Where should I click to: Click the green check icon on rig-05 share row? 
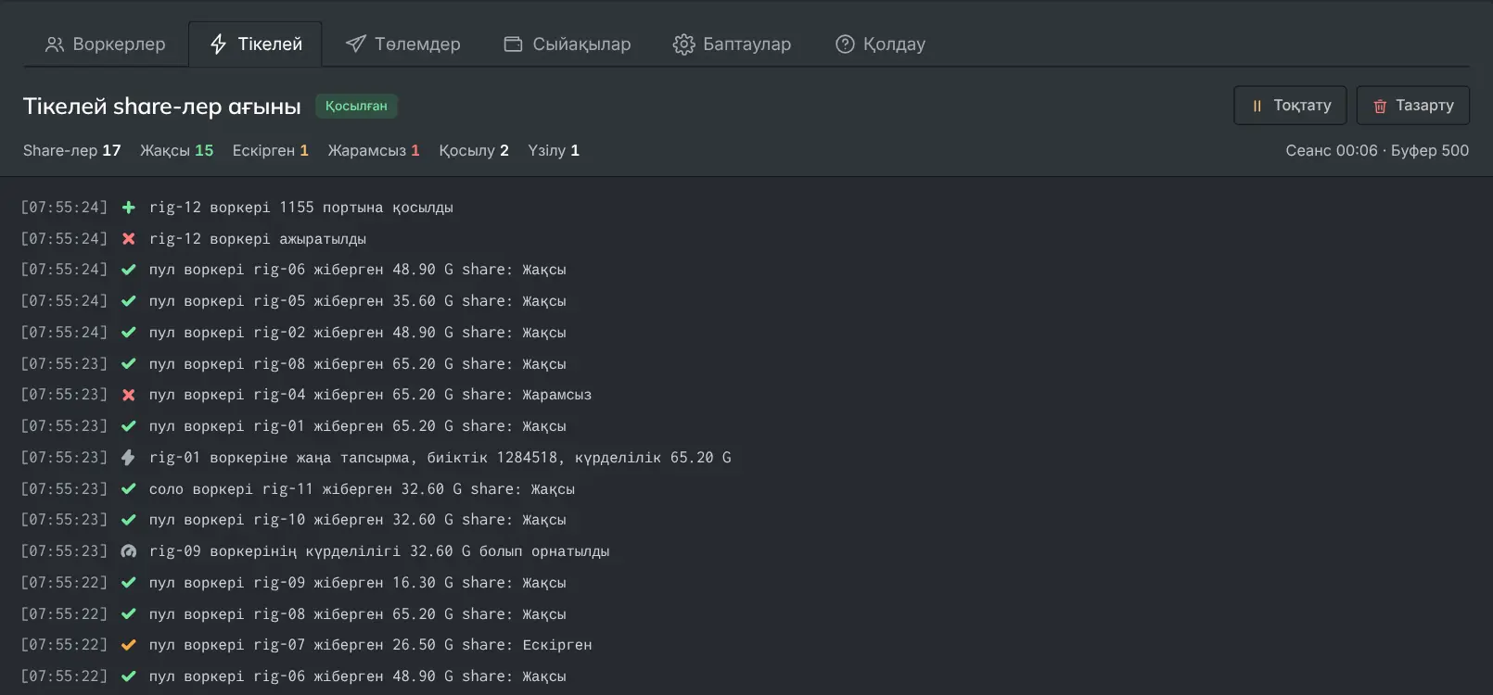[x=129, y=301]
